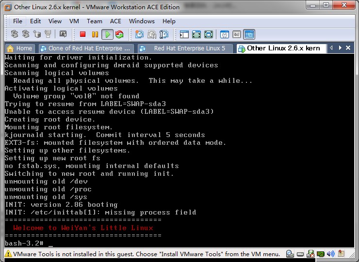
Task: Suspend the VM with the pause button
Action: point(95,34)
